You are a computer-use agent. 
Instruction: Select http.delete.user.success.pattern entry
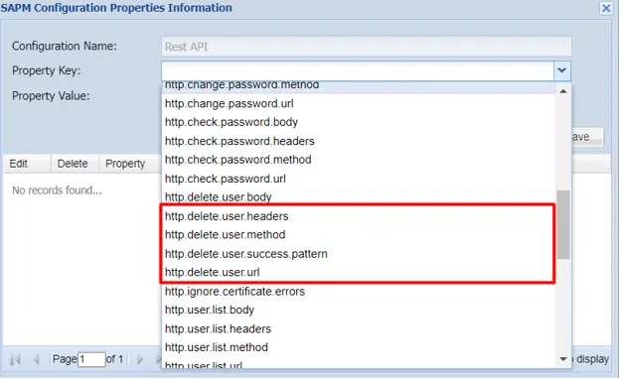click(358, 254)
